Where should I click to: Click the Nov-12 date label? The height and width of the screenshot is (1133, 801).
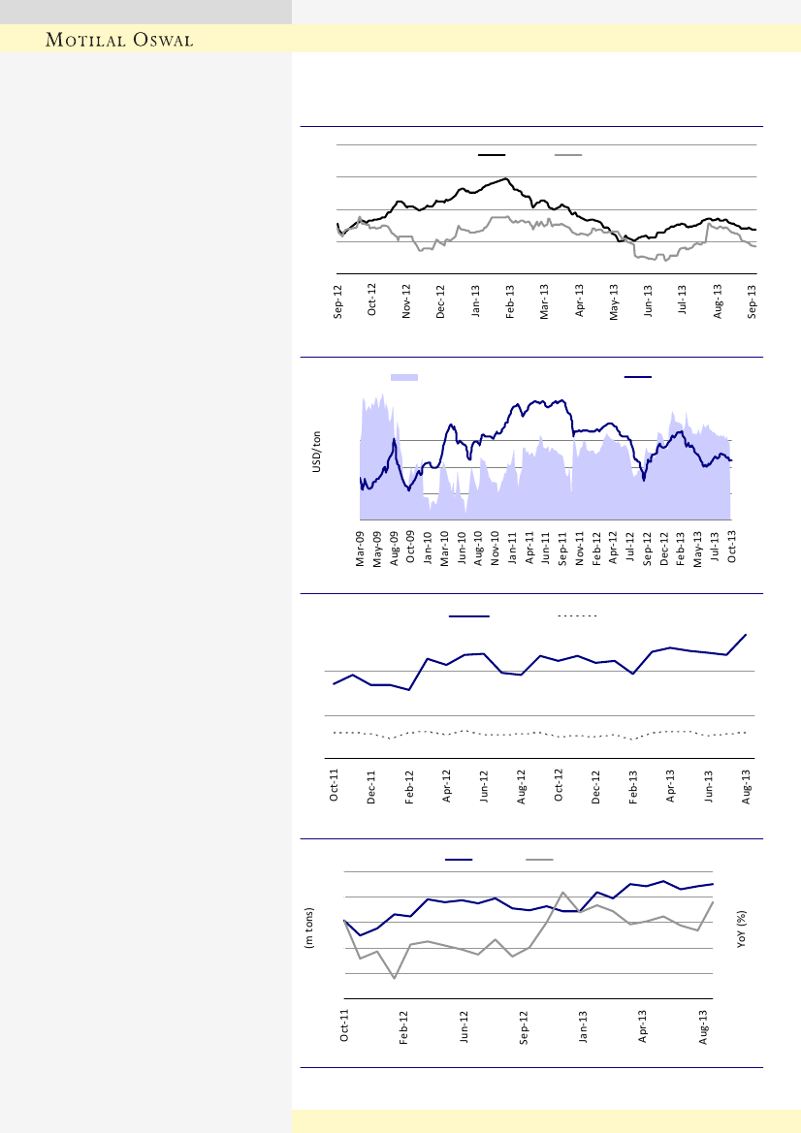coord(407,300)
